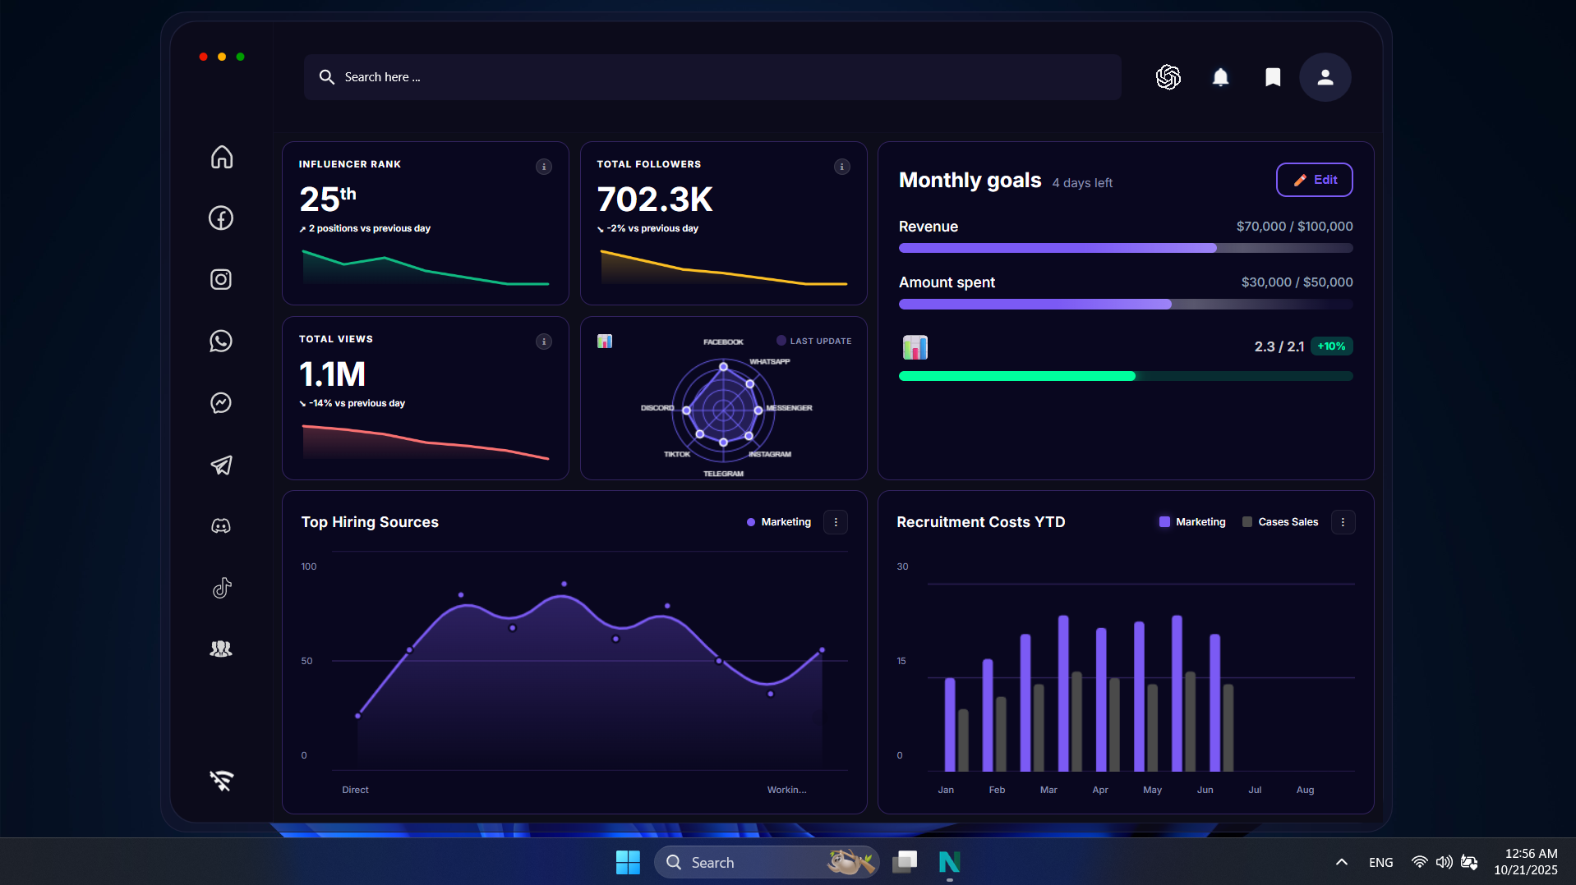
Task: Open Discord from the sidebar
Action: (220, 526)
